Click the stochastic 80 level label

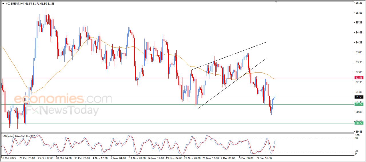[x=357, y=138]
